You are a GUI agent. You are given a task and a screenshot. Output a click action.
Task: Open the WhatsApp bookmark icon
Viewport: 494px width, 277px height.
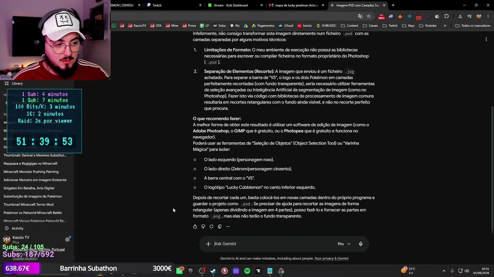[113, 26]
